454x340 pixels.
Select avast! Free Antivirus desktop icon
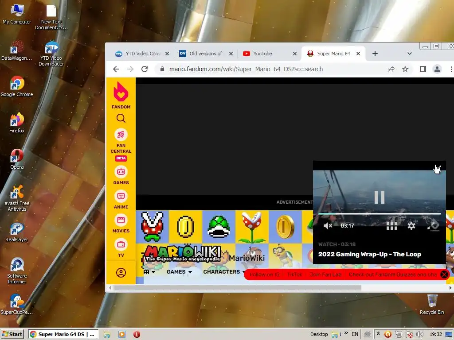[x=17, y=198]
